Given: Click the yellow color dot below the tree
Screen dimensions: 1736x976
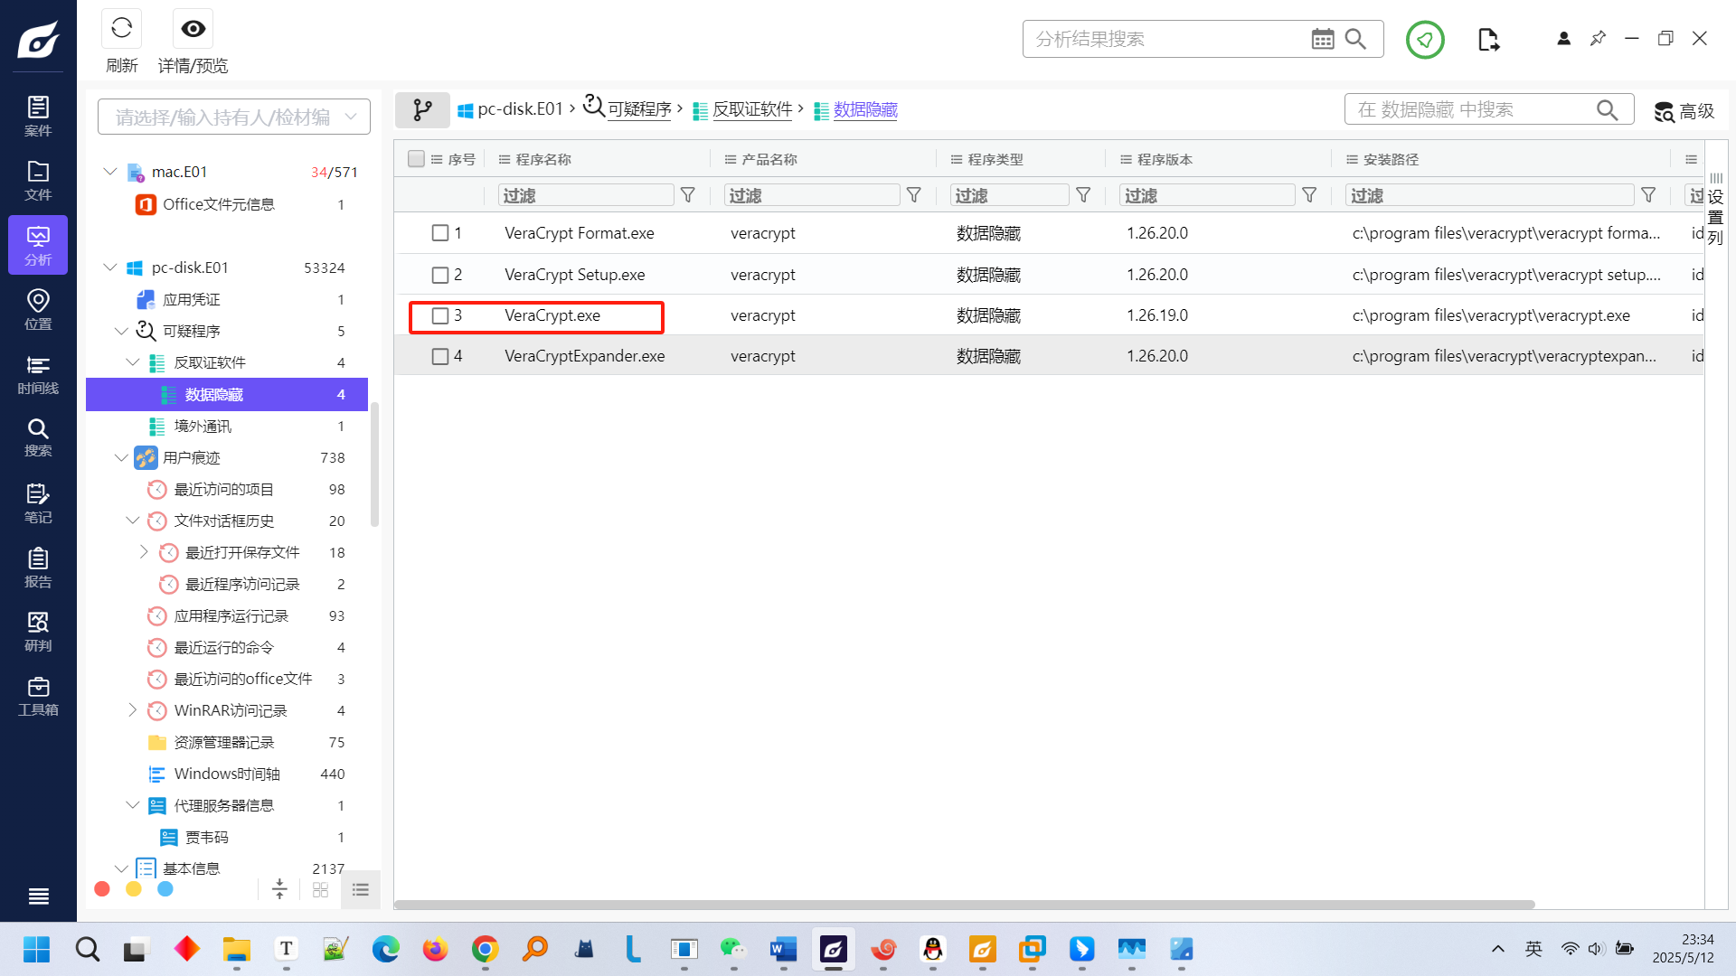Looking at the screenshot, I should coord(134,889).
